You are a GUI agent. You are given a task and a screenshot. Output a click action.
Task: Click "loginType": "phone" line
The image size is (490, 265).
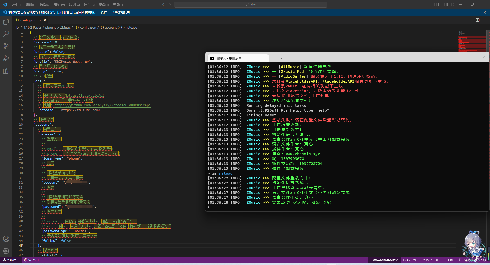click(x=62, y=158)
